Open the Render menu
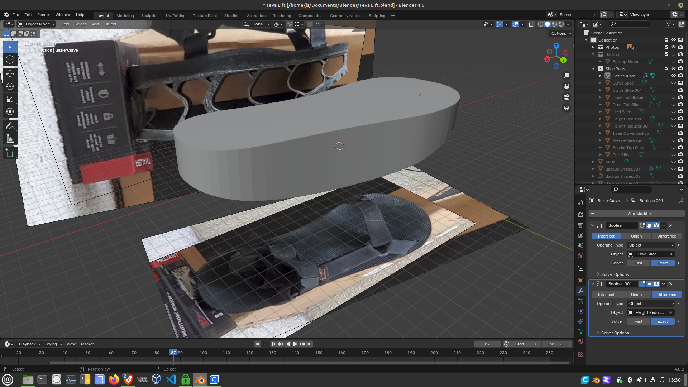The width and height of the screenshot is (688, 387). [x=43, y=15]
